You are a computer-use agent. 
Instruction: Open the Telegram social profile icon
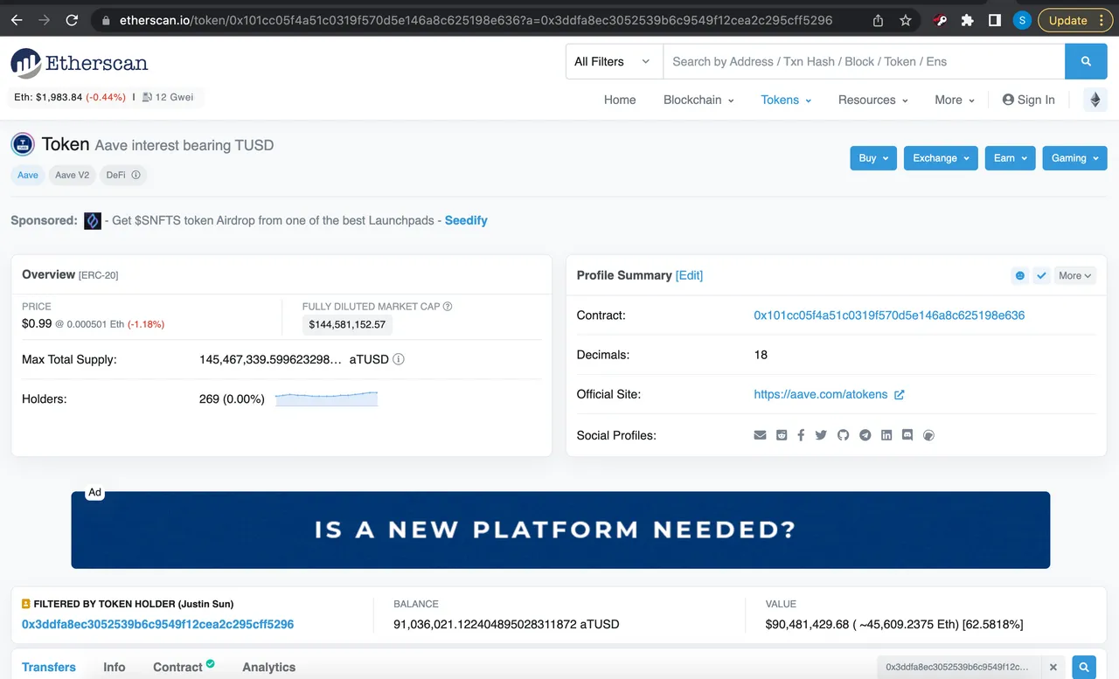pyautogui.click(x=865, y=435)
